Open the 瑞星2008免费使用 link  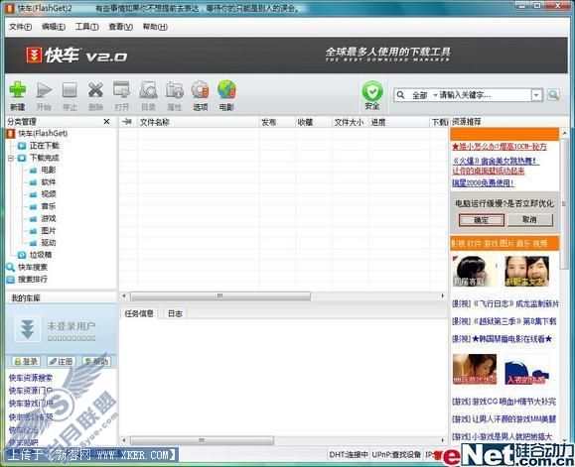click(x=483, y=183)
